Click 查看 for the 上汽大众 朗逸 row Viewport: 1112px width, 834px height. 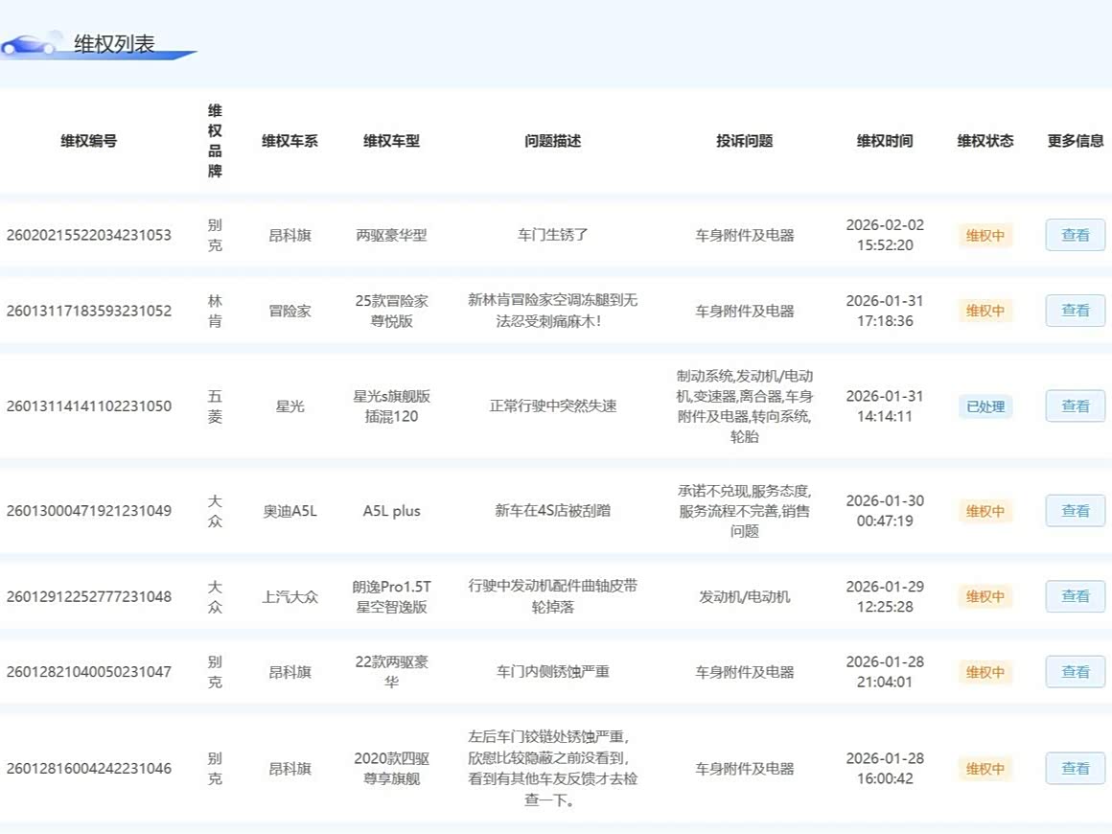pos(1075,596)
